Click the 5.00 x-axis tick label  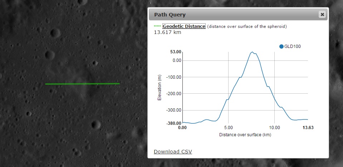point(228,127)
